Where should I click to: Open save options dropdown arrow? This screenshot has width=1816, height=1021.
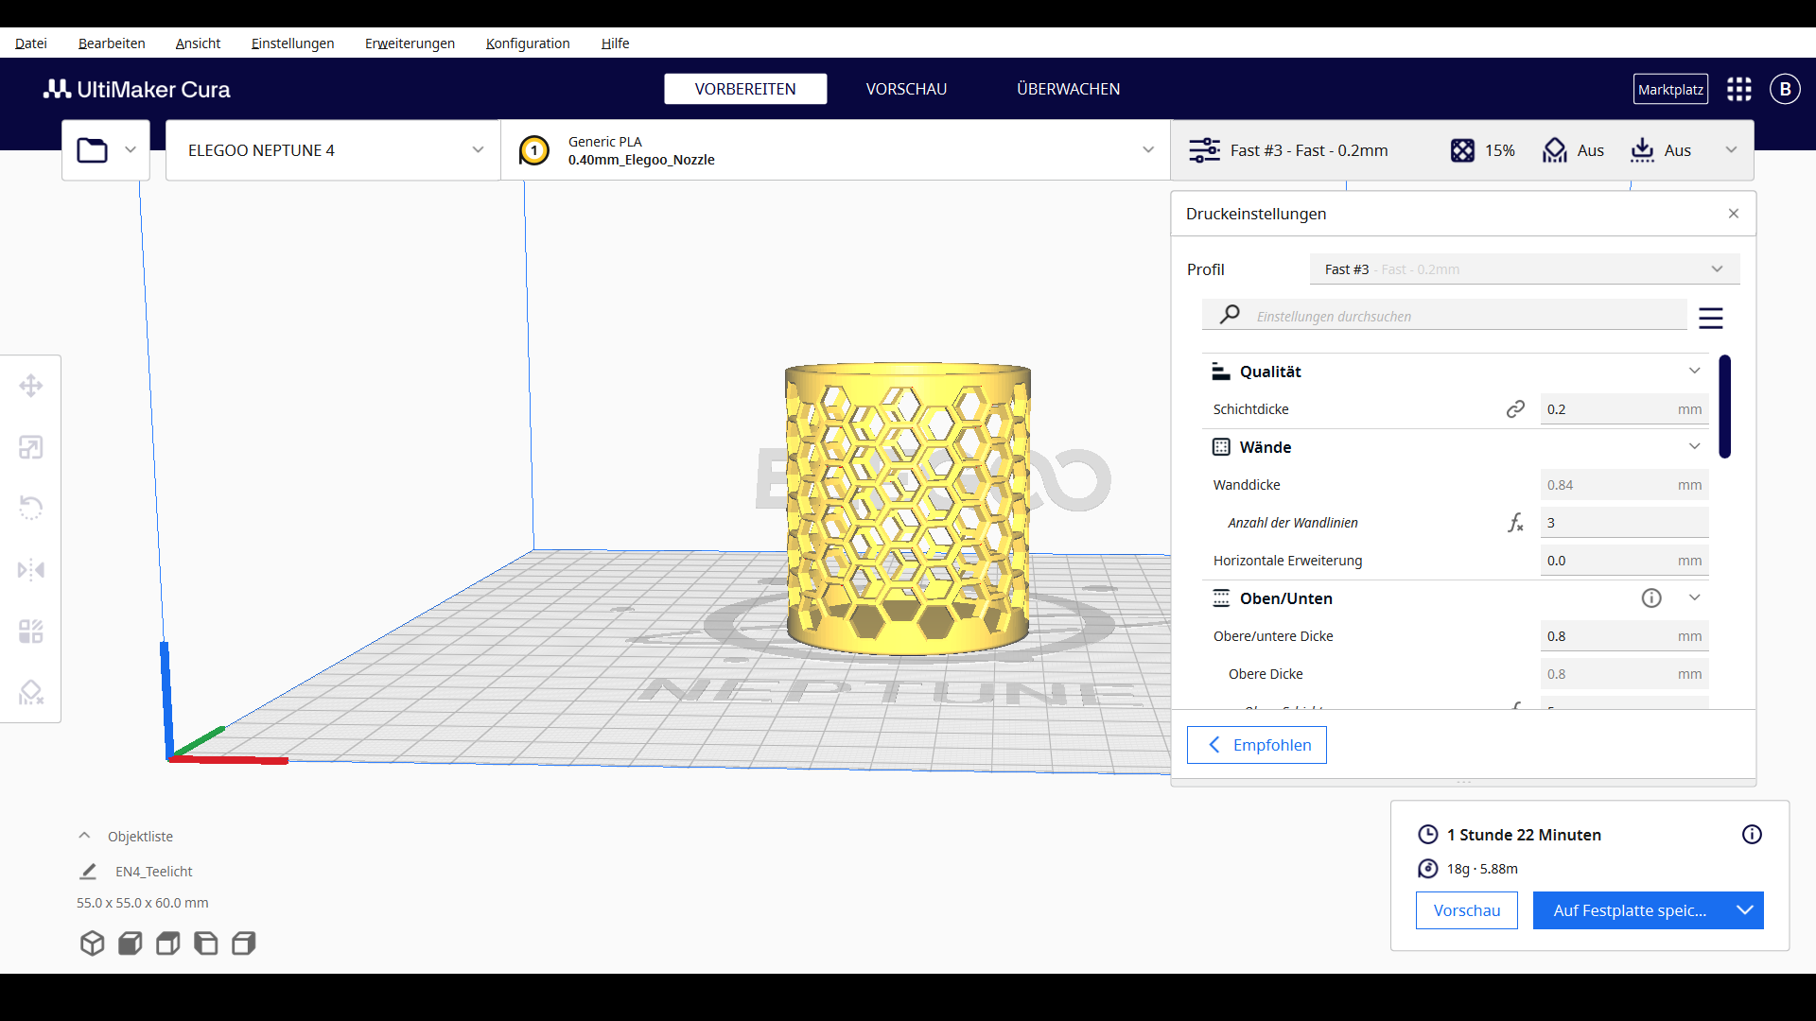tap(1744, 910)
